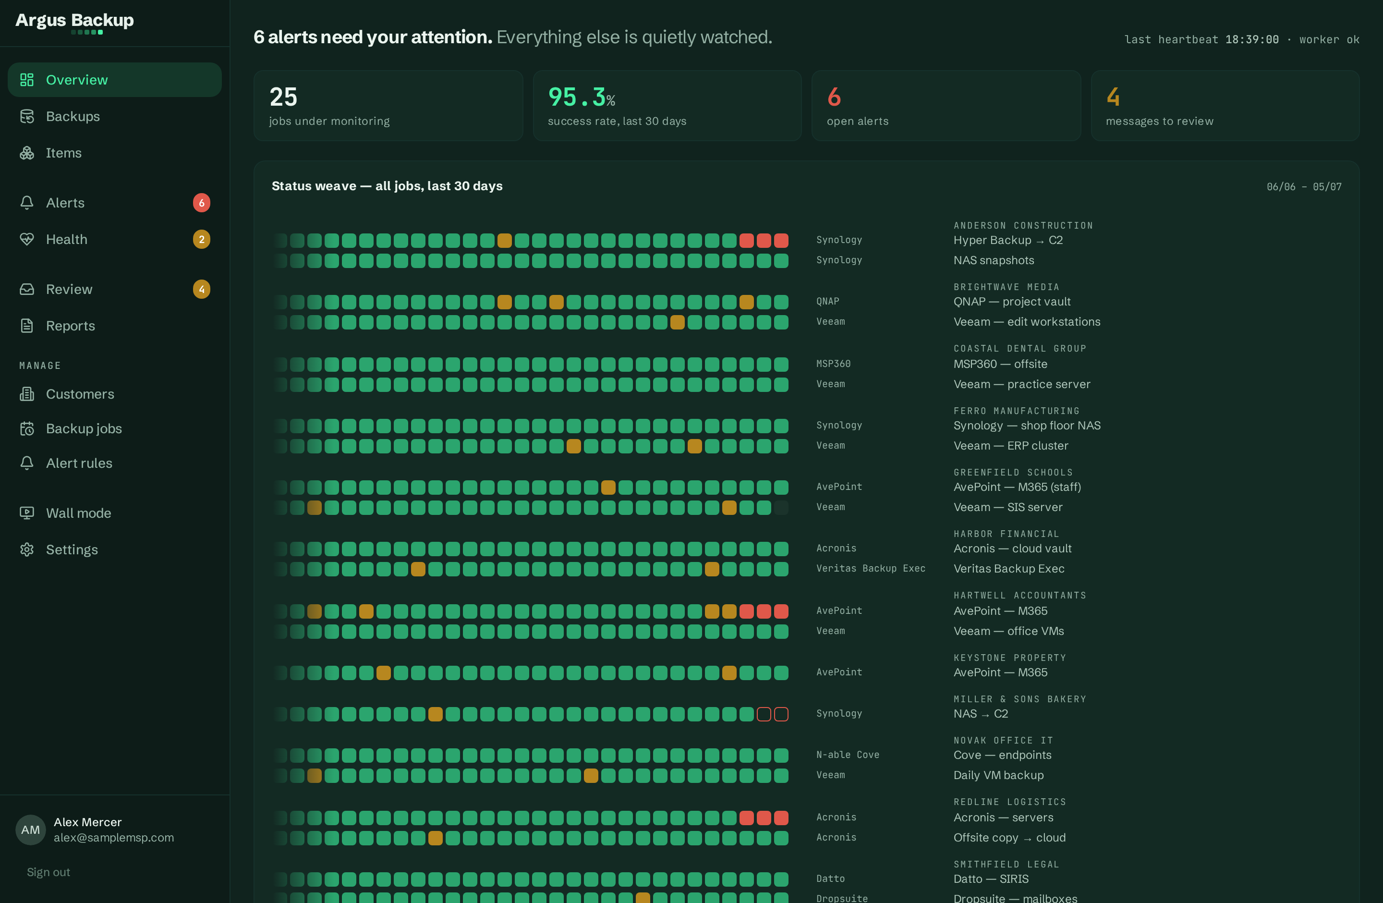Viewport: 1383px width, 903px height.
Task: Click the Offsite copy → cloud job
Action: pyautogui.click(x=1009, y=838)
